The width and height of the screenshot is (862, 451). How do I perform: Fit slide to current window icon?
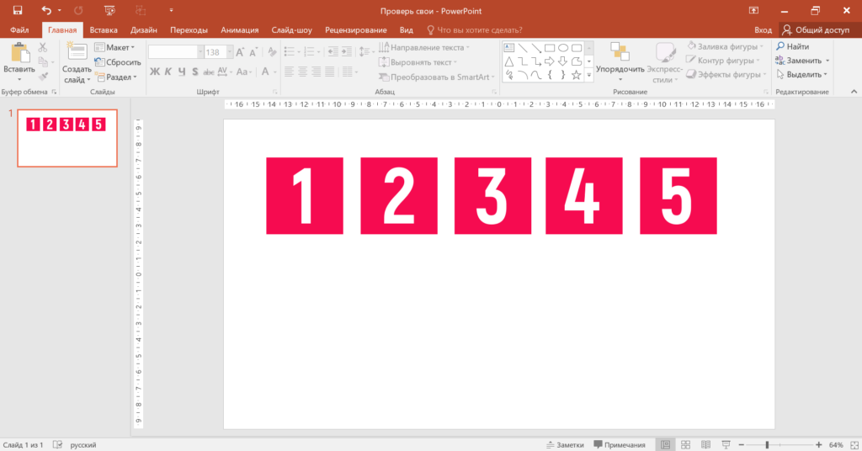tap(852, 444)
